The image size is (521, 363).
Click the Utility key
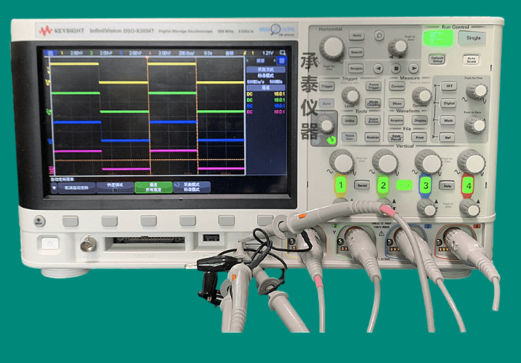[x=350, y=121]
